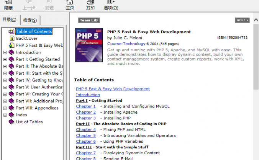Expand Part I: Getting Started node
The width and height of the screenshot is (259, 160).
click(x=5, y=59)
